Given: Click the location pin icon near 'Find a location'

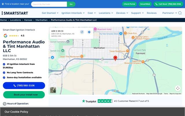Looking at the screenshot, I should pyautogui.click(x=3, y=4).
